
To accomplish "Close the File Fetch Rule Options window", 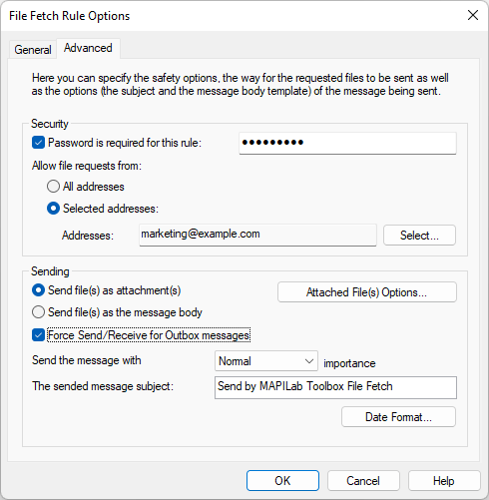I will point(473,15).
